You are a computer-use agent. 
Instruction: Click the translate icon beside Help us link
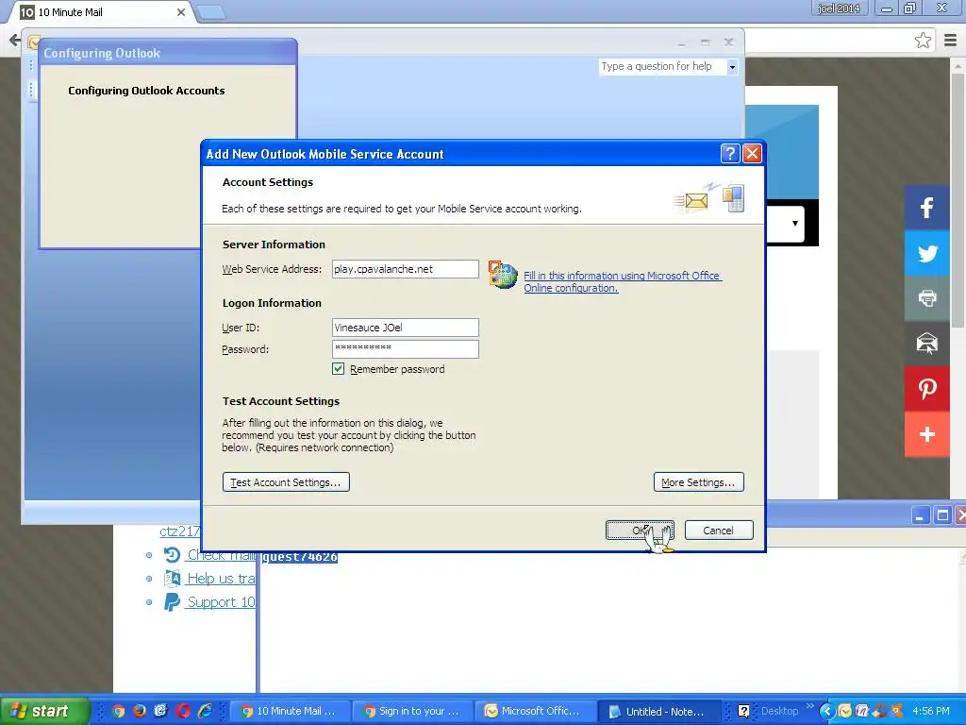pos(172,579)
